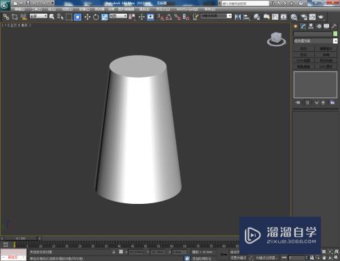The width and height of the screenshot is (340, 261).
Task: Click the Set Key key-icon button
Action: point(224,254)
